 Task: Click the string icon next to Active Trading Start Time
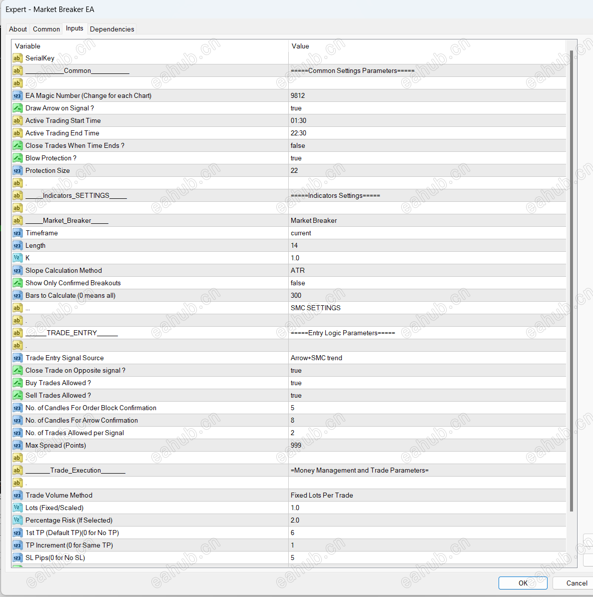tap(17, 120)
